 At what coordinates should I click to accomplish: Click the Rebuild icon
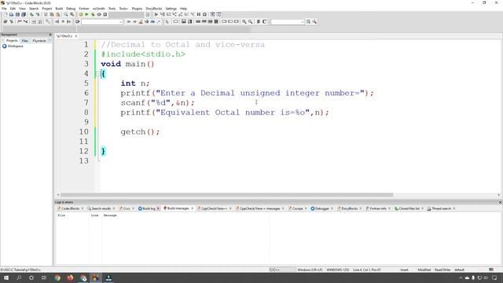tap(99, 14)
